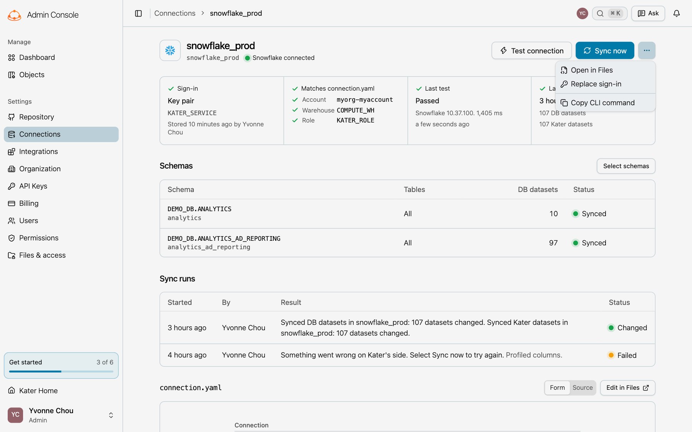Screen dimensions: 692x432
Task: Open Users page
Action: (x=61, y=221)
